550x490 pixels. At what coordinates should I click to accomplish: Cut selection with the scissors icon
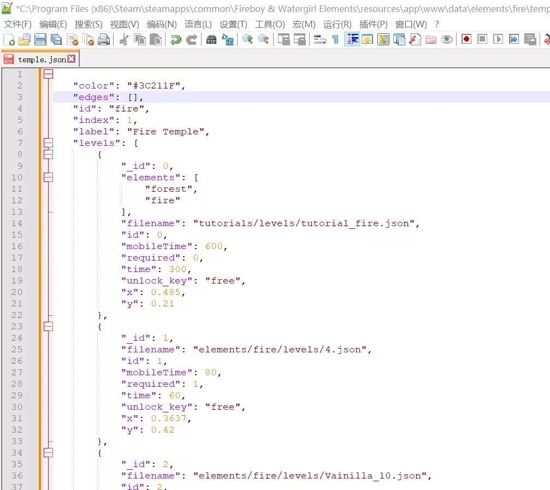pyautogui.click(x=124, y=40)
